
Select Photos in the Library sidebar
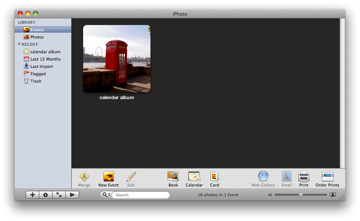37,37
